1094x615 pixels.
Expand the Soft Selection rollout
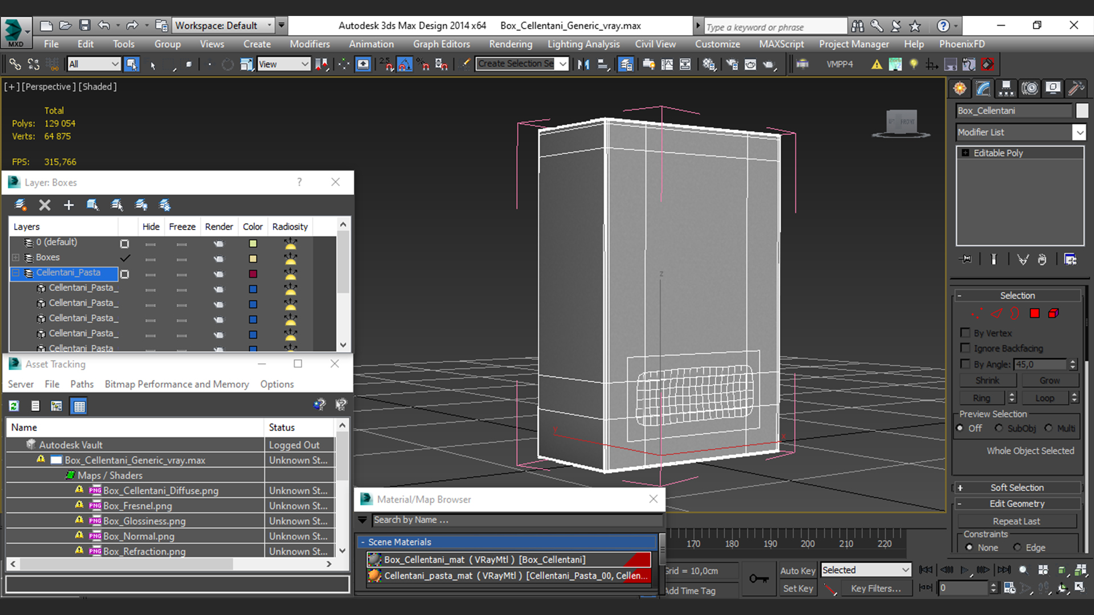click(x=1017, y=487)
